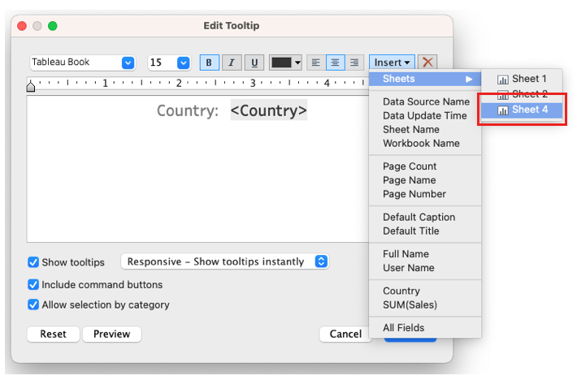The height and width of the screenshot is (380, 577).
Task: Uncheck the Show tooltips checkbox
Action: (33, 262)
